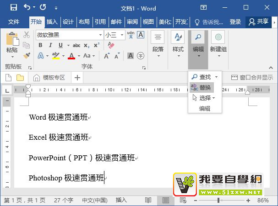
Task: Click the Save icon in title bar
Action: click(14, 8)
